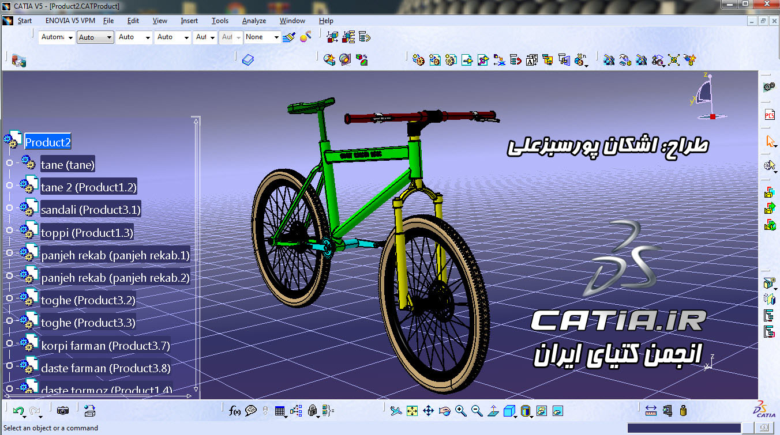Click the Undo arrow icon
This screenshot has width=780, height=435.
[18, 410]
